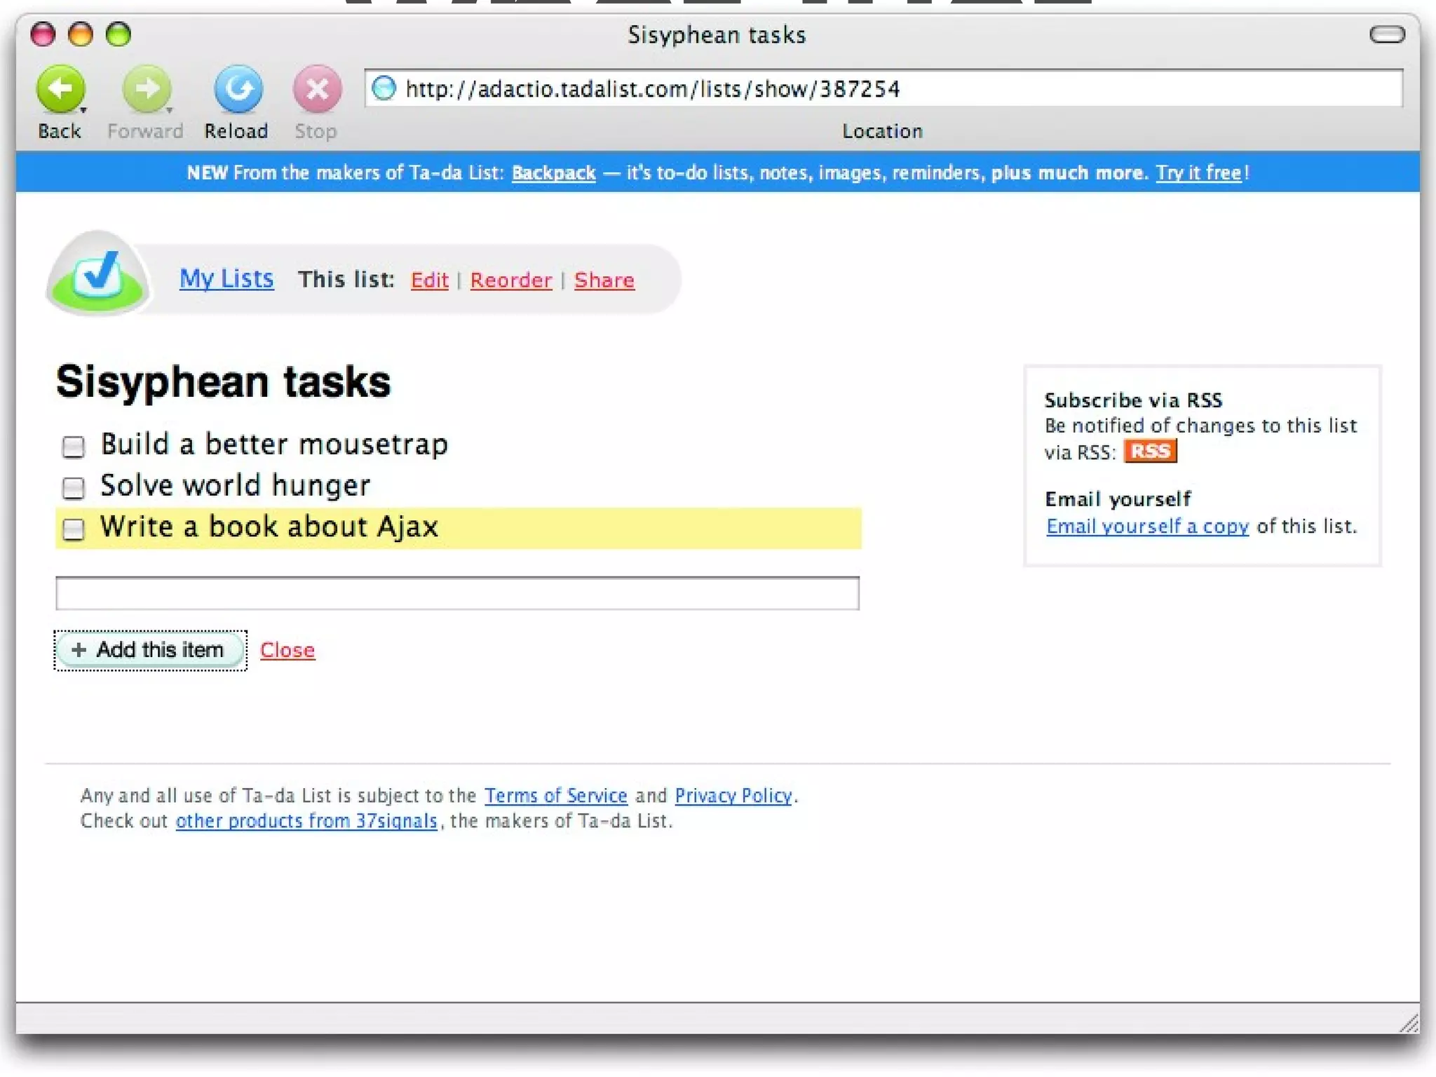The width and height of the screenshot is (1436, 1077).
Task: Click the new item text field
Action: 457,593
